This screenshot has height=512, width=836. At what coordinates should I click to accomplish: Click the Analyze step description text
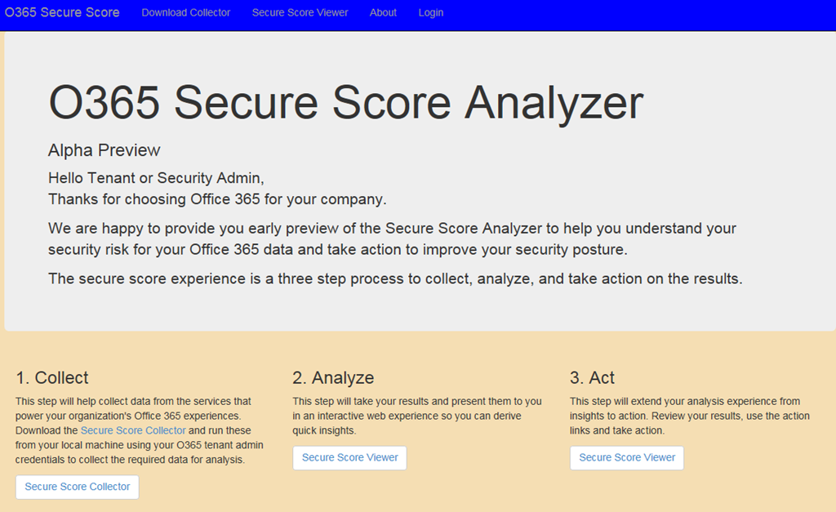[416, 416]
